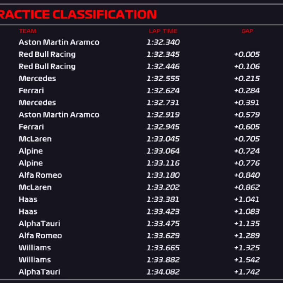283x283 pixels.
Task: Select the 1:33.064 lap time
Action: [163, 151]
